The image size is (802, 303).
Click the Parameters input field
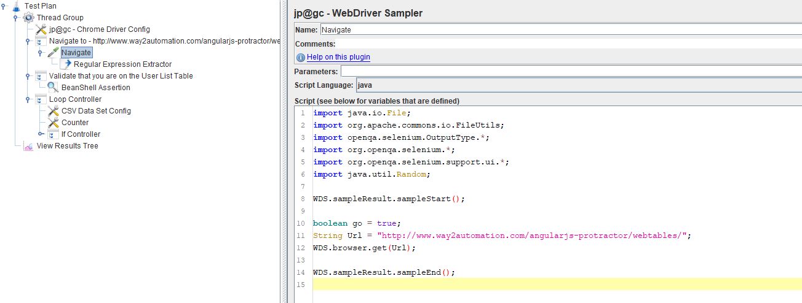(x=571, y=72)
